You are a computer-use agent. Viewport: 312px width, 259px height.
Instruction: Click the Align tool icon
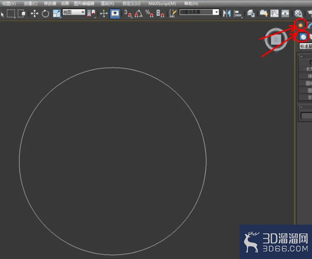[238, 14]
